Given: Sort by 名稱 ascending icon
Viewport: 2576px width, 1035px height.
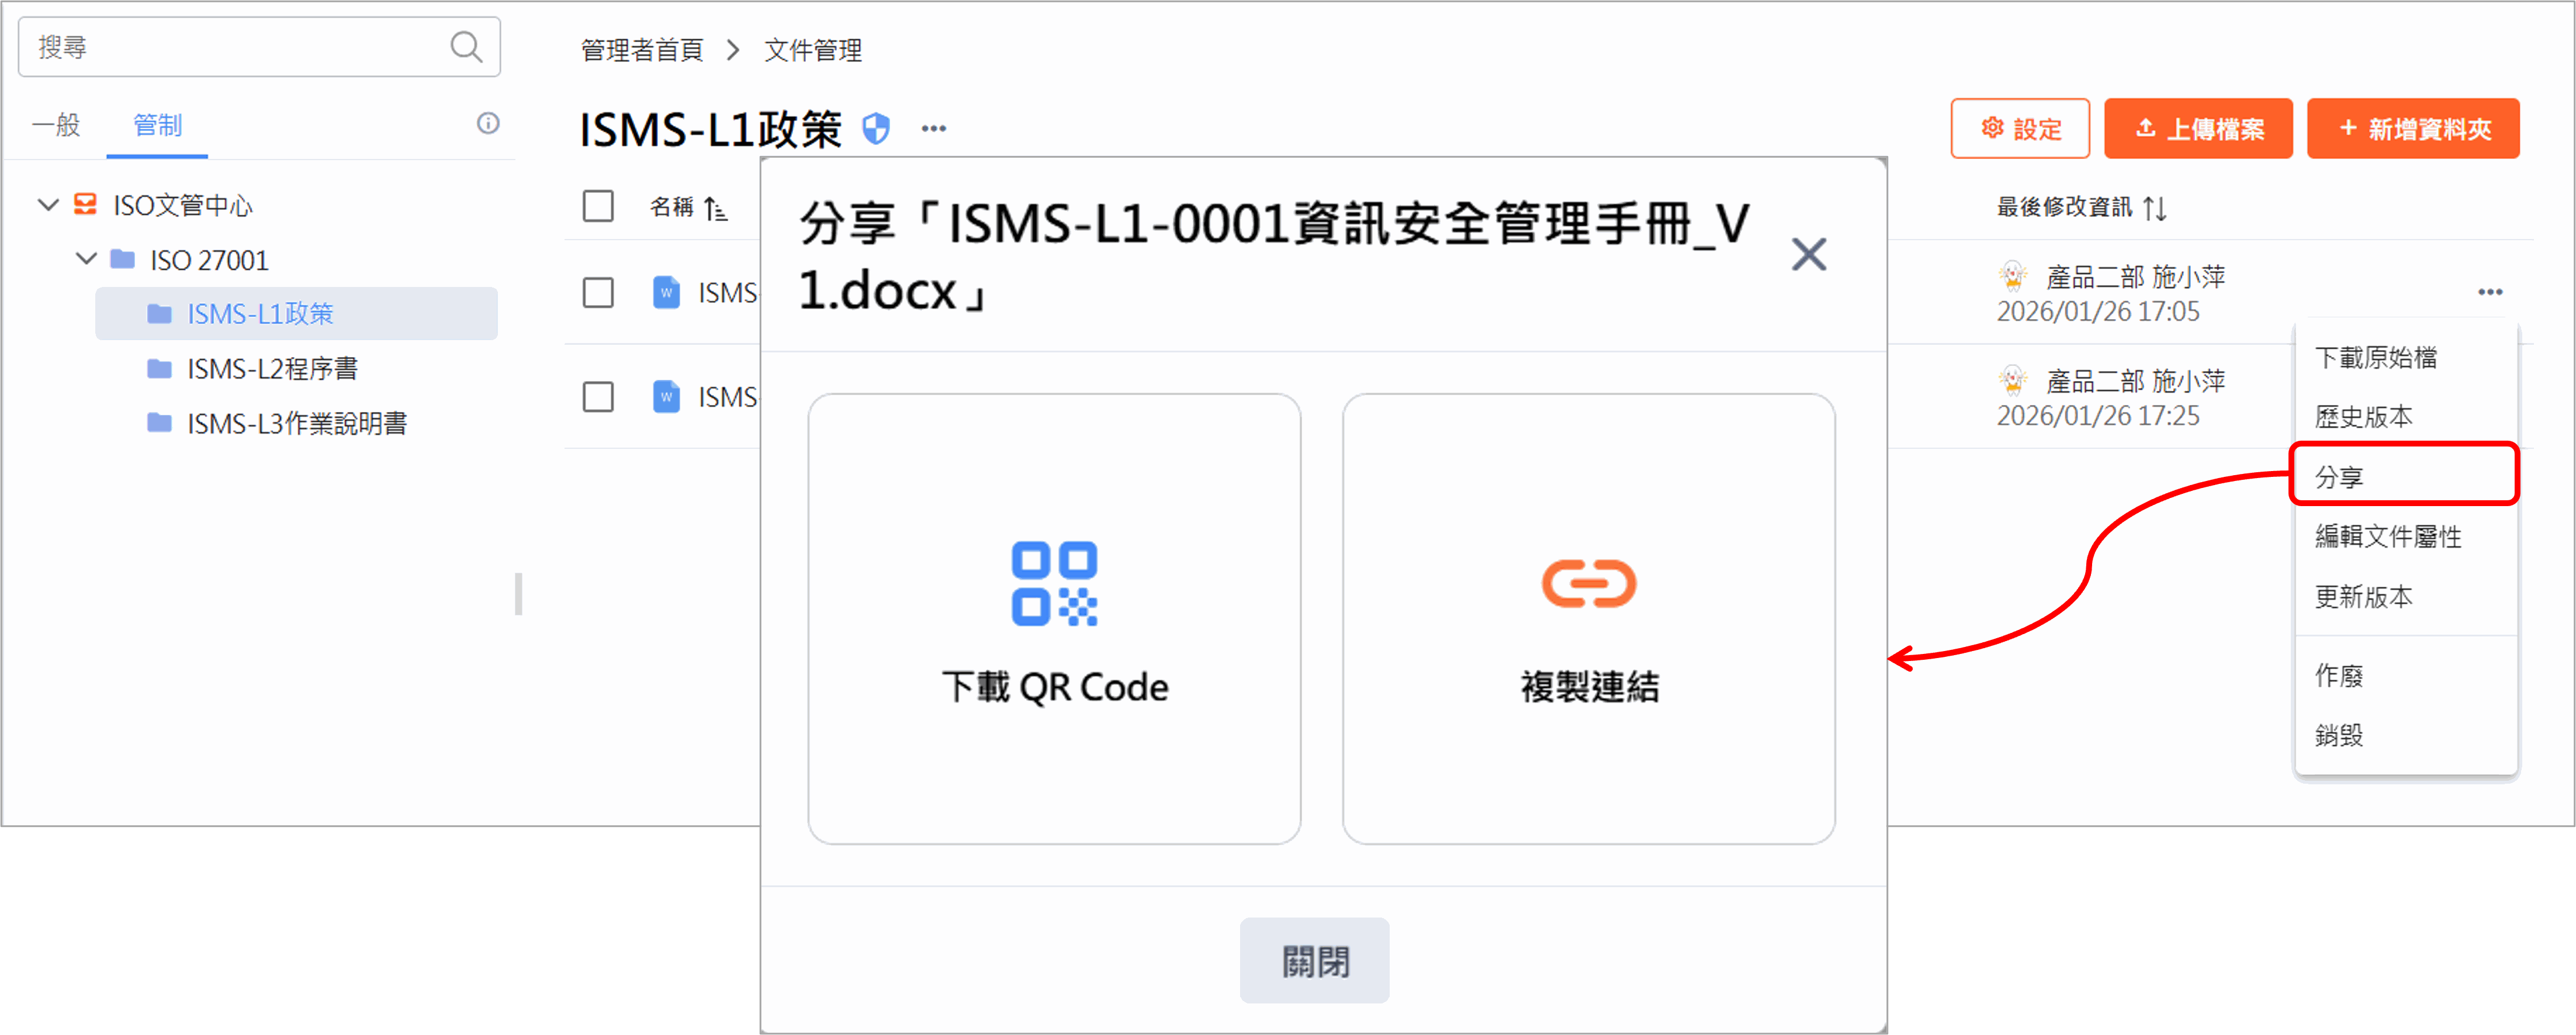Looking at the screenshot, I should click(x=715, y=208).
